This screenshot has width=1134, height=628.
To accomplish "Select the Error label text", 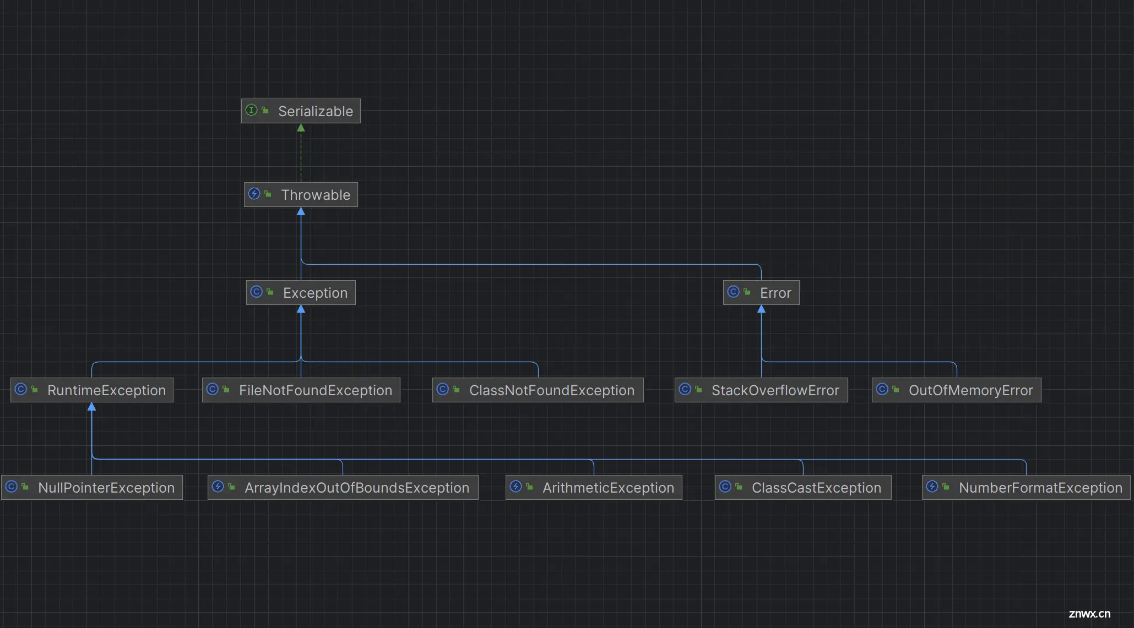I will pyautogui.click(x=775, y=293).
